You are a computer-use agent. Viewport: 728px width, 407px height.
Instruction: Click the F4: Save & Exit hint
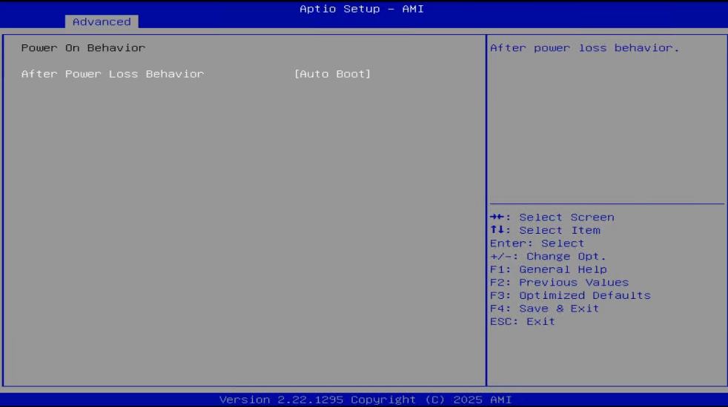[x=545, y=308]
